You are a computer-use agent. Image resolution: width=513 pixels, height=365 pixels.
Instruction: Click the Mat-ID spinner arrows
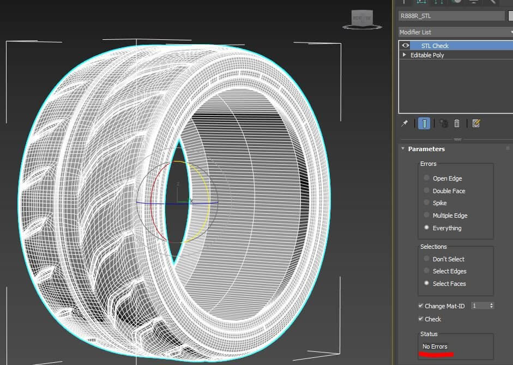point(491,306)
